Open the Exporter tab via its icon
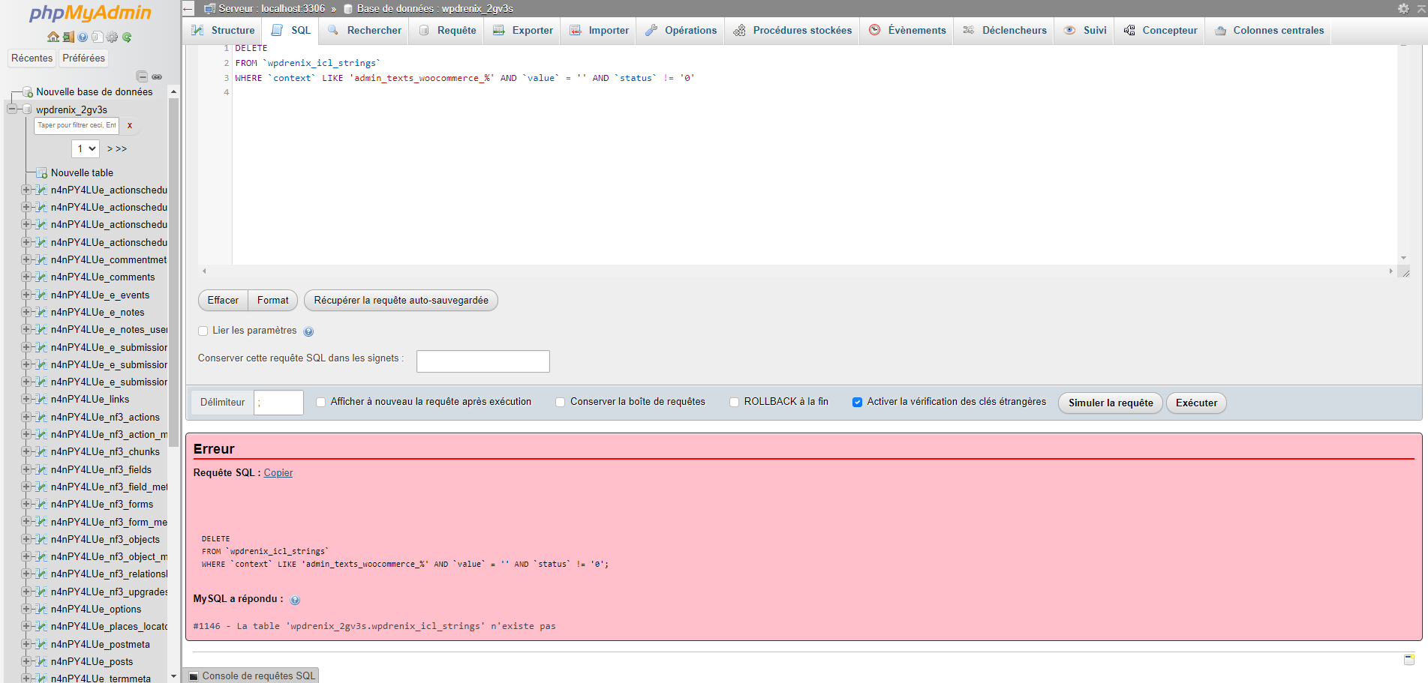Viewport: 1428px width, 683px height. [x=499, y=31]
